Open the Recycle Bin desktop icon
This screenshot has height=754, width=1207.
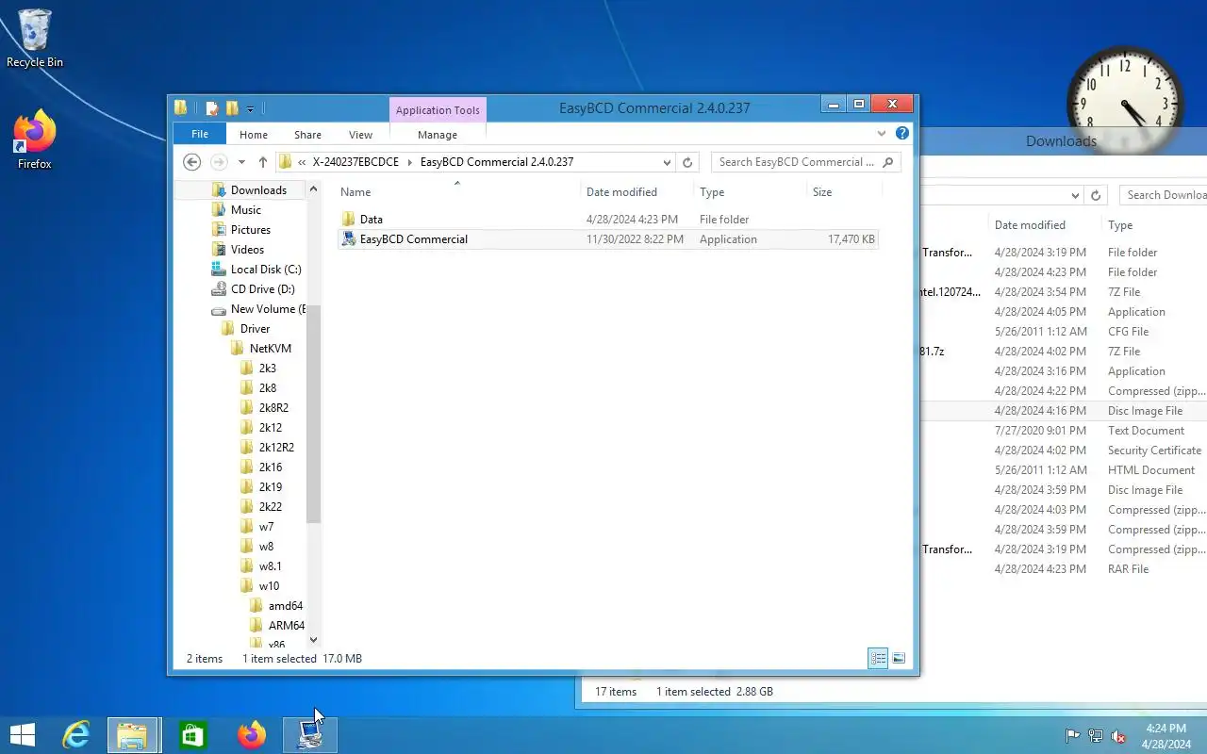click(35, 40)
